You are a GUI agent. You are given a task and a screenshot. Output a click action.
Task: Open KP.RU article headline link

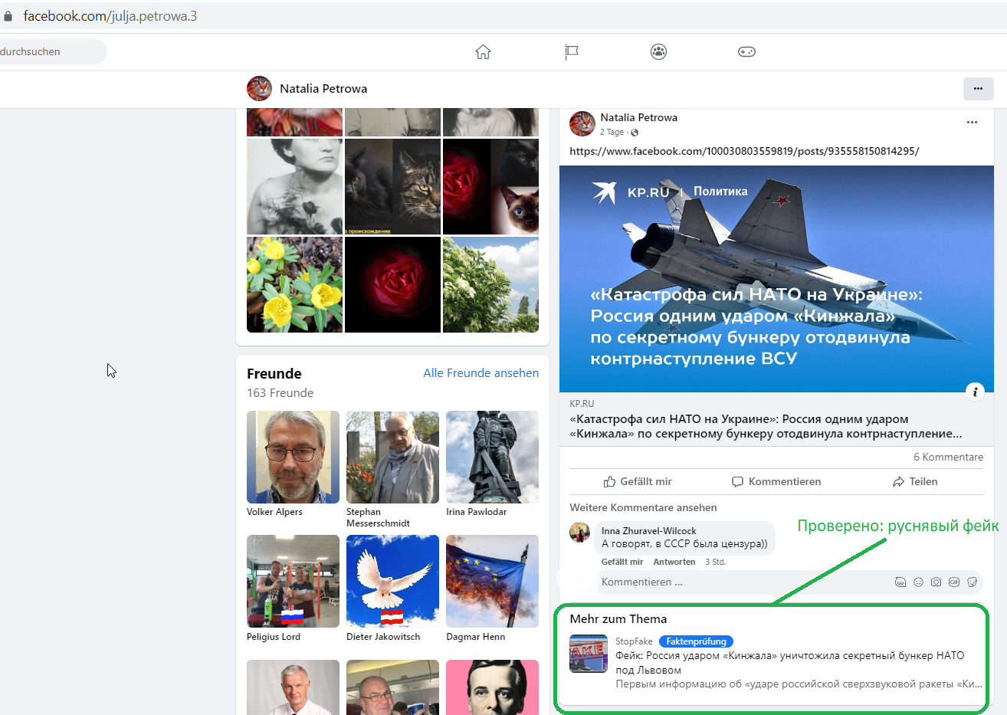click(766, 426)
